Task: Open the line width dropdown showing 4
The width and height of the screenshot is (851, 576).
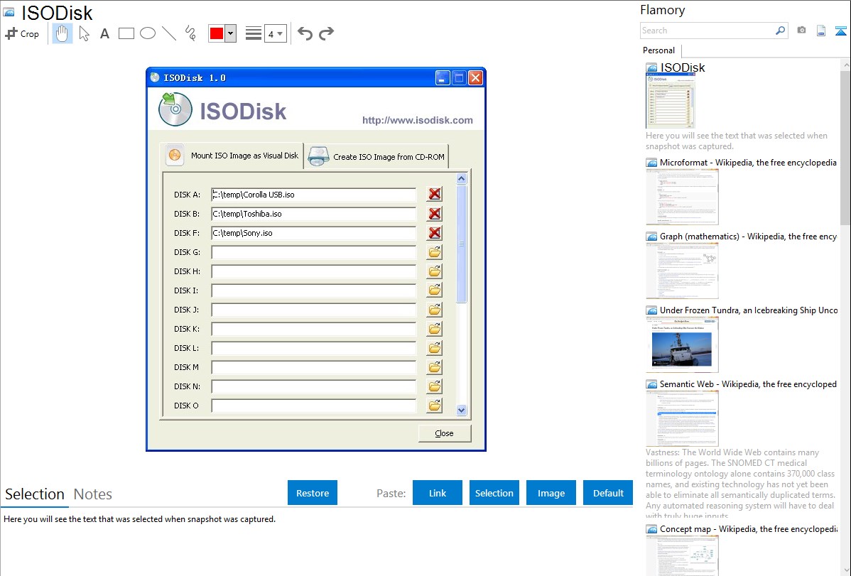Action: point(276,33)
